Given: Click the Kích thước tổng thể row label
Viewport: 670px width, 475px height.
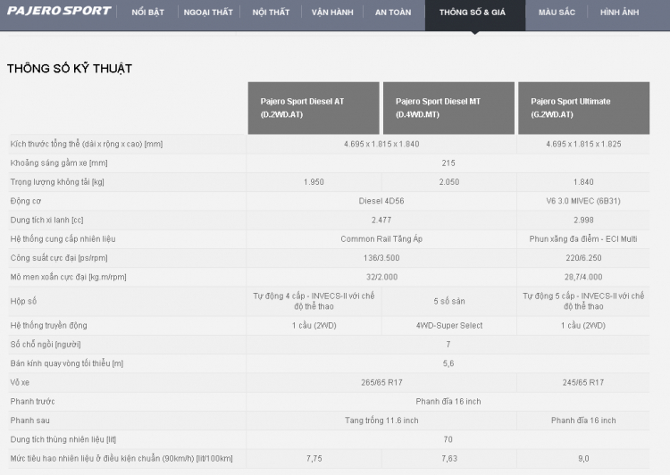Looking at the screenshot, I should pyautogui.click(x=87, y=144).
